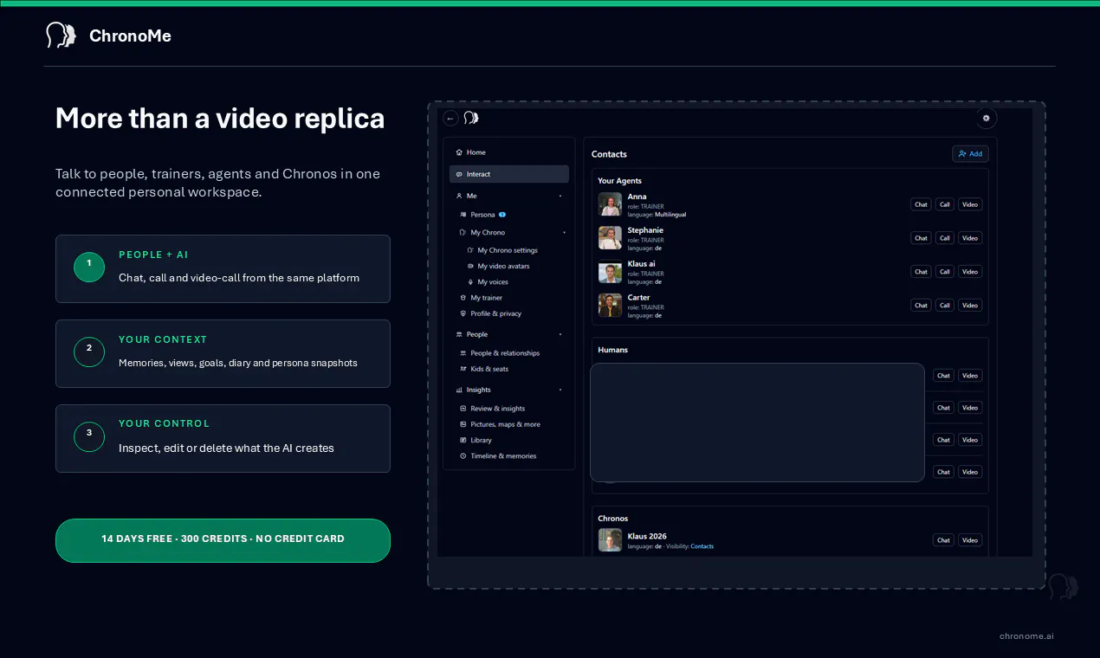
Task: Click the Kids & seats icon
Action: pyautogui.click(x=463, y=369)
